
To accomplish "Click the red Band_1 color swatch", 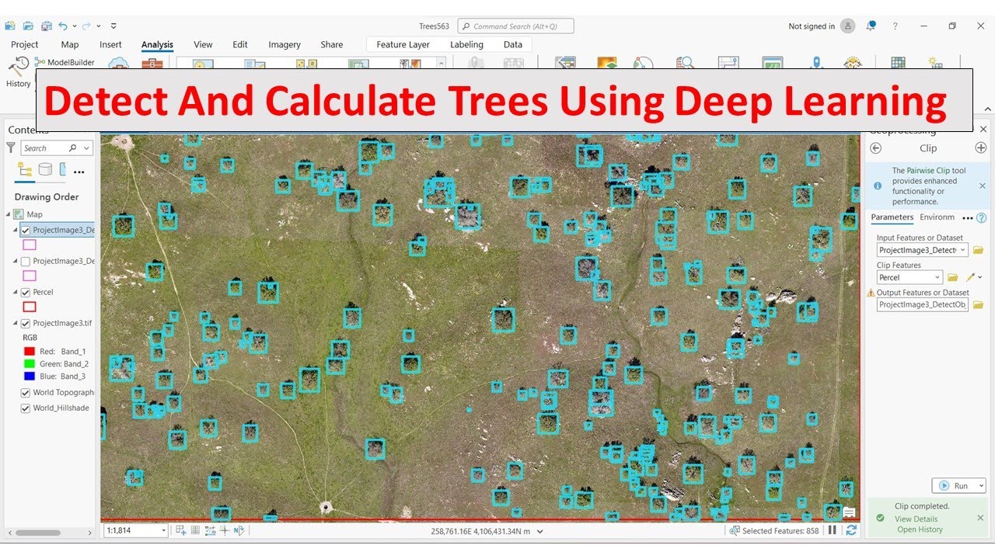I will [30, 352].
